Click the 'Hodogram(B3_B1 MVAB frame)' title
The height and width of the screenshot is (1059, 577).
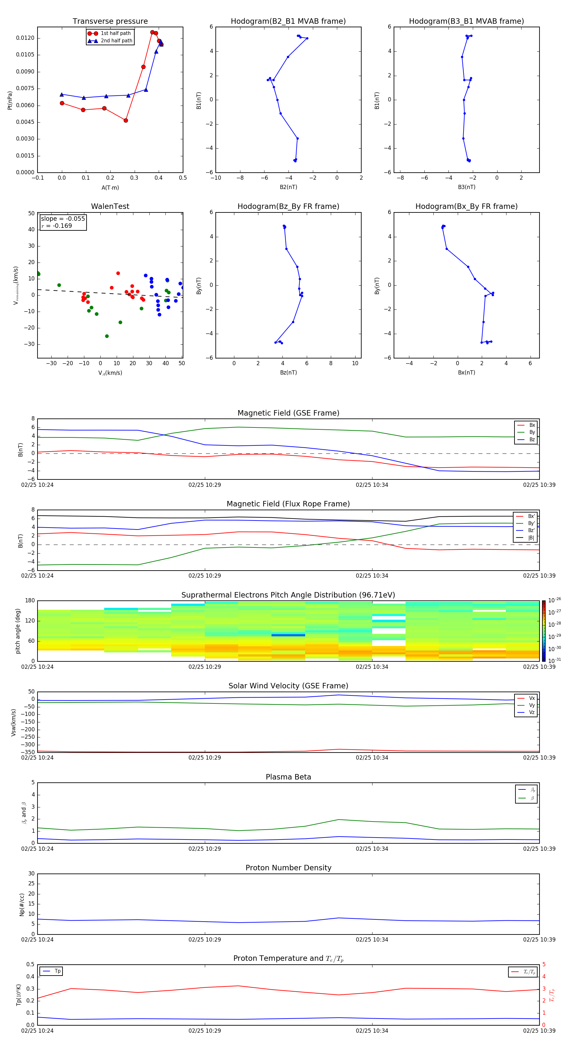[466, 22]
